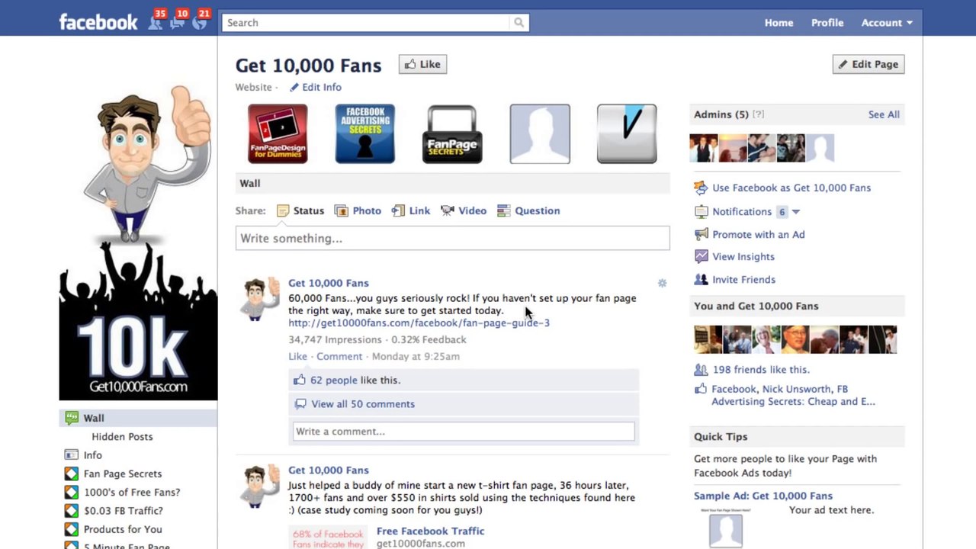Click the Monday at 9:25am timestamp
The height and width of the screenshot is (549, 976).
click(416, 356)
